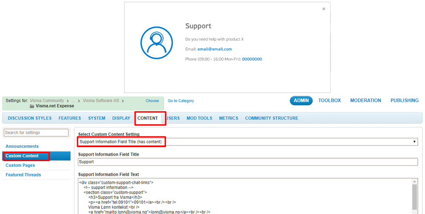Open the PUBLISHING section
Viewport: 425px width, 214px height.
click(x=405, y=101)
